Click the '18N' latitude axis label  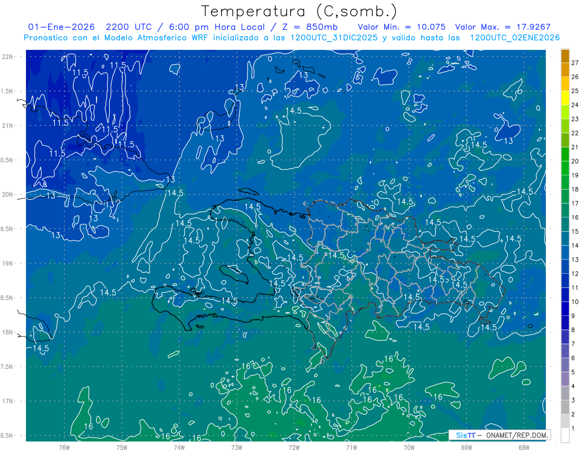click(x=8, y=332)
